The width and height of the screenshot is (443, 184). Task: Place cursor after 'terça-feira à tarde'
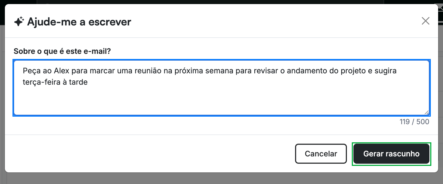88,82
